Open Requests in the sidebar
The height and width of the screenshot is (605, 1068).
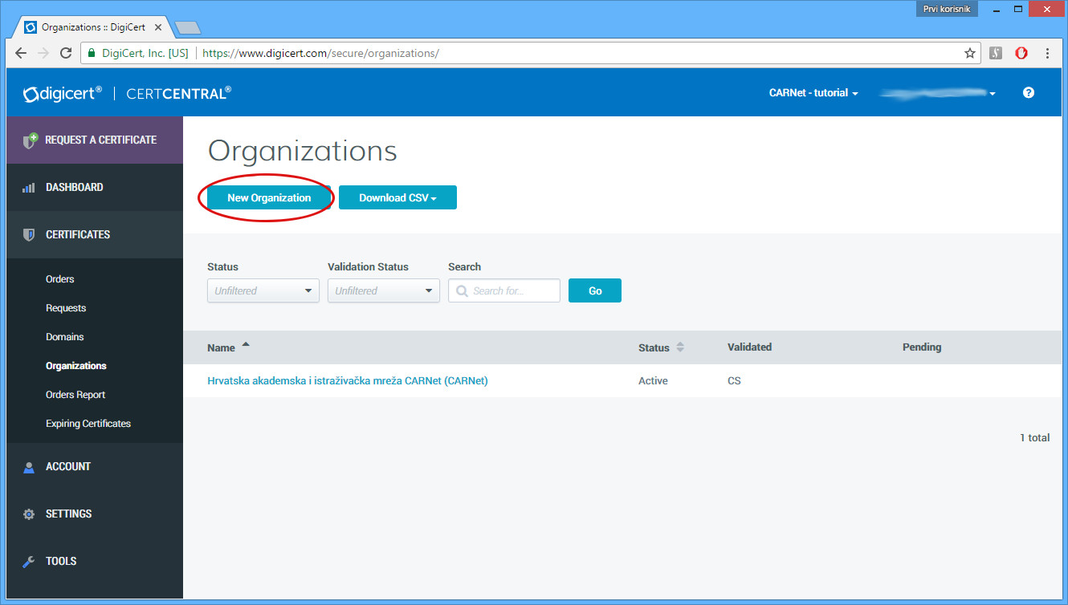[x=66, y=308]
